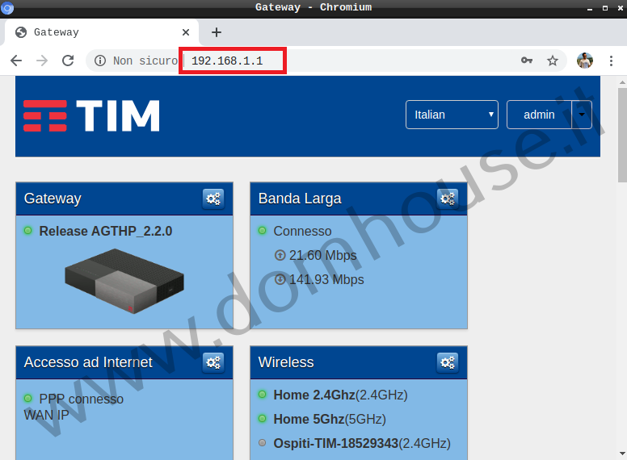Image resolution: width=627 pixels, height=460 pixels.
Task: Open the Chromium profile avatar
Action: point(585,61)
